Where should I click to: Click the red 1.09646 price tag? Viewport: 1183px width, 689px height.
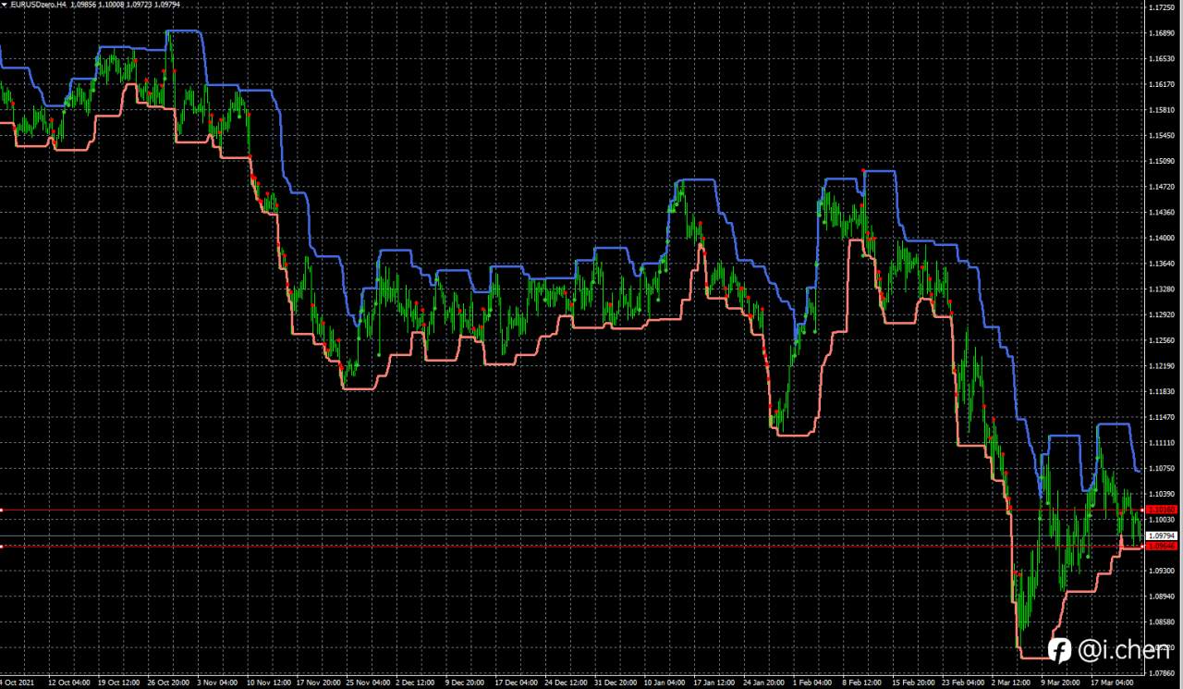1161,546
